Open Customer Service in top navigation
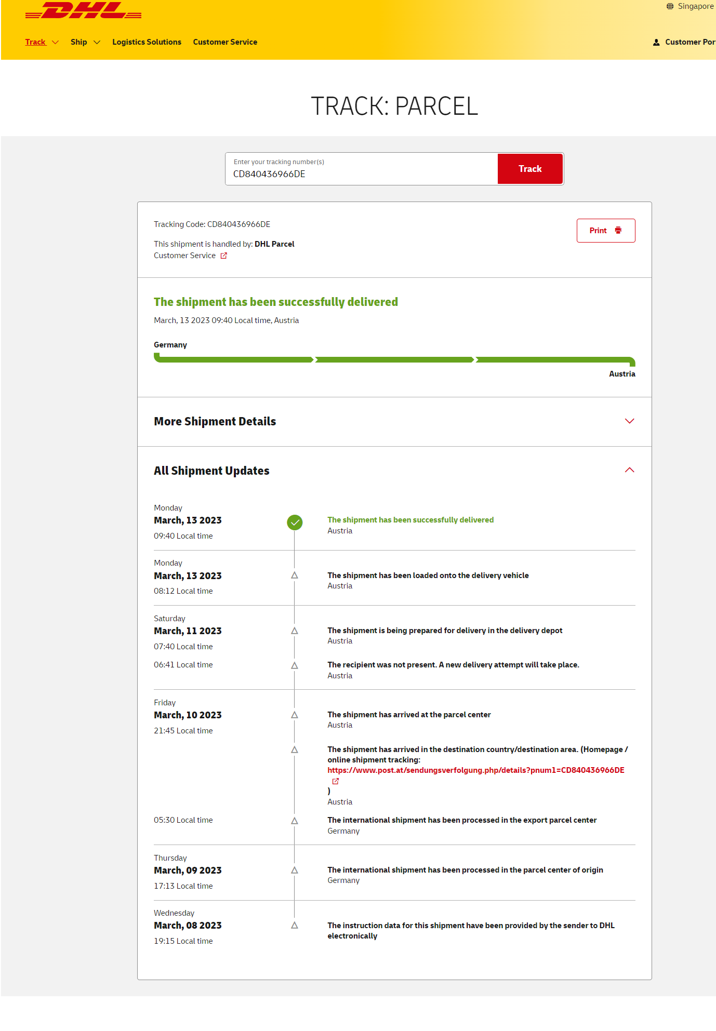 tap(225, 42)
